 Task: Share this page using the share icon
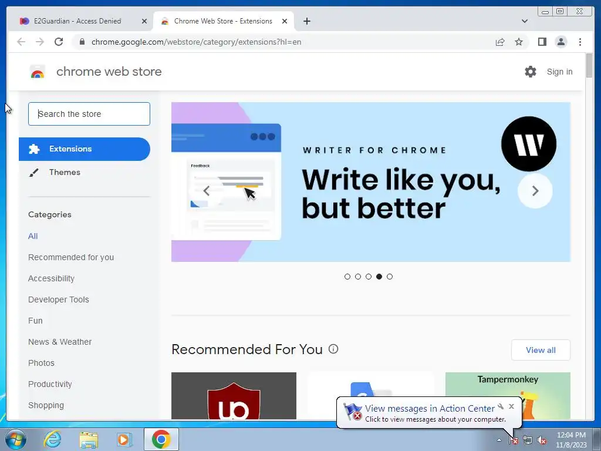[x=500, y=42]
